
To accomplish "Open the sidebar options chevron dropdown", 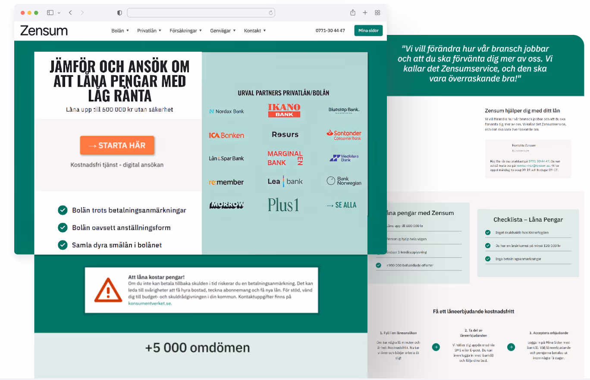I will point(59,13).
